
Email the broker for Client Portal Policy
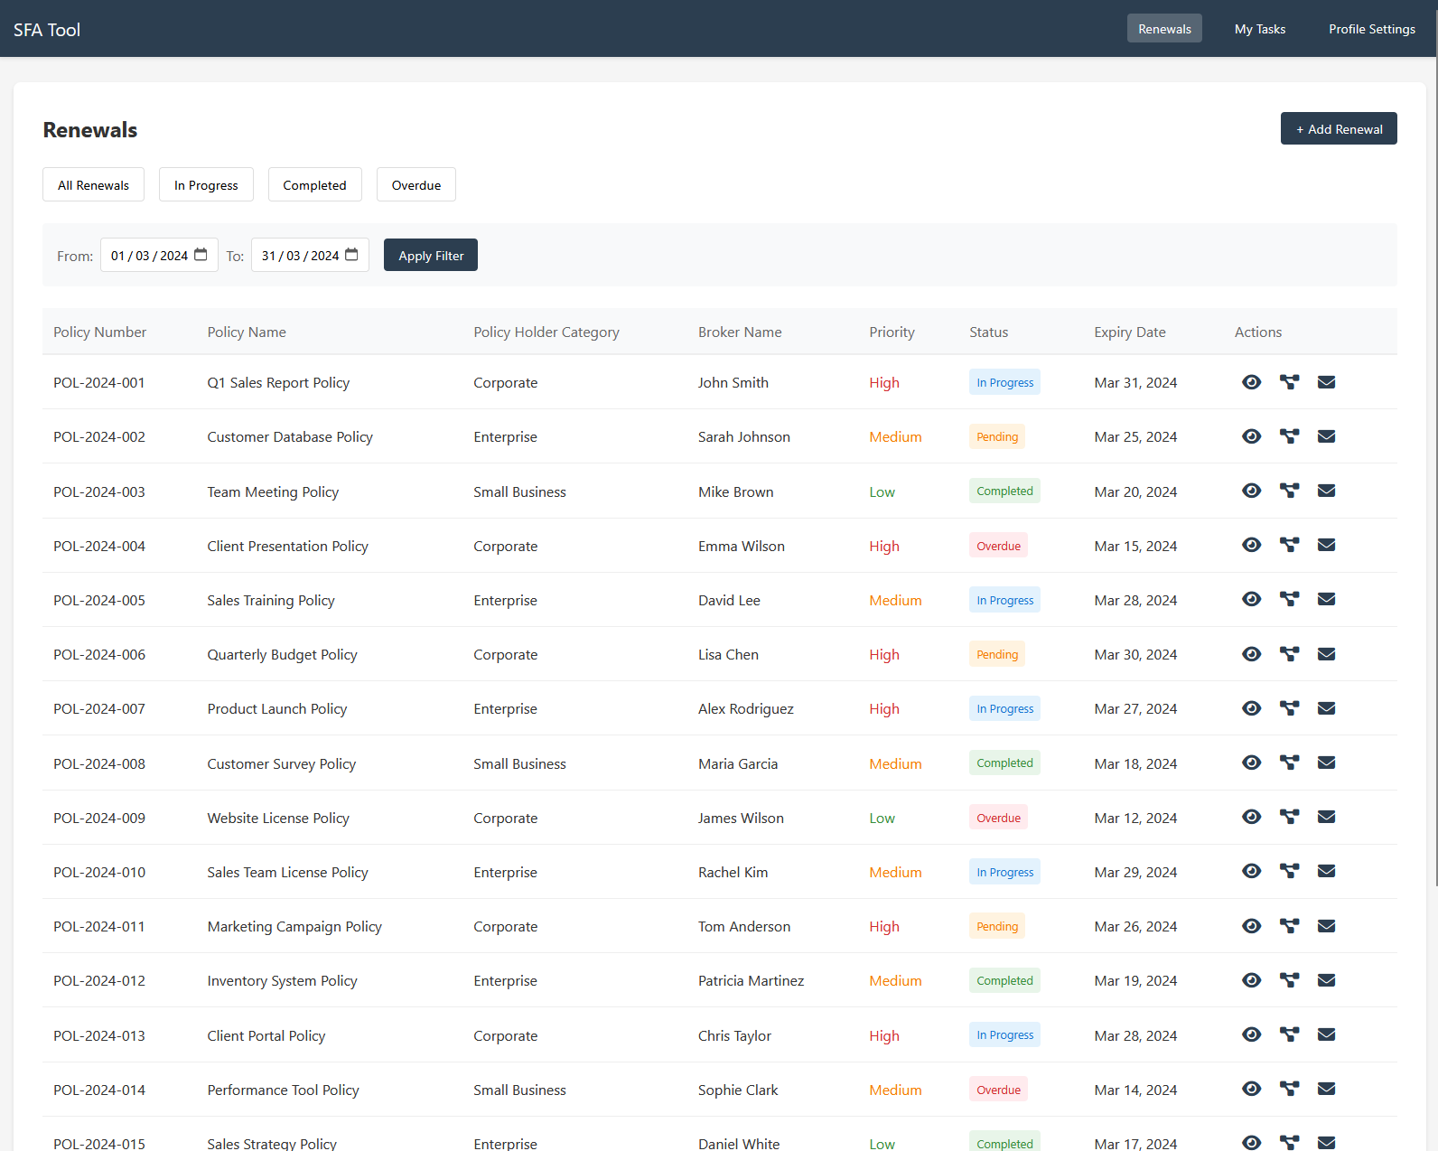(1326, 1034)
